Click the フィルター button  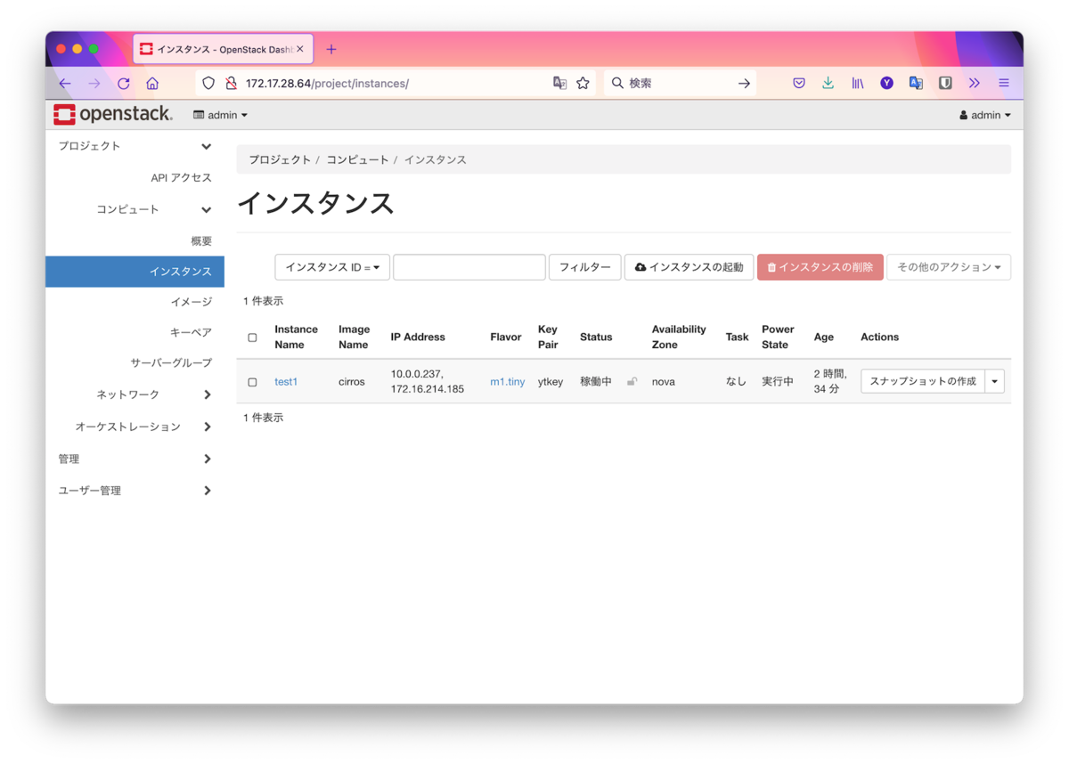[x=584, y=267]
